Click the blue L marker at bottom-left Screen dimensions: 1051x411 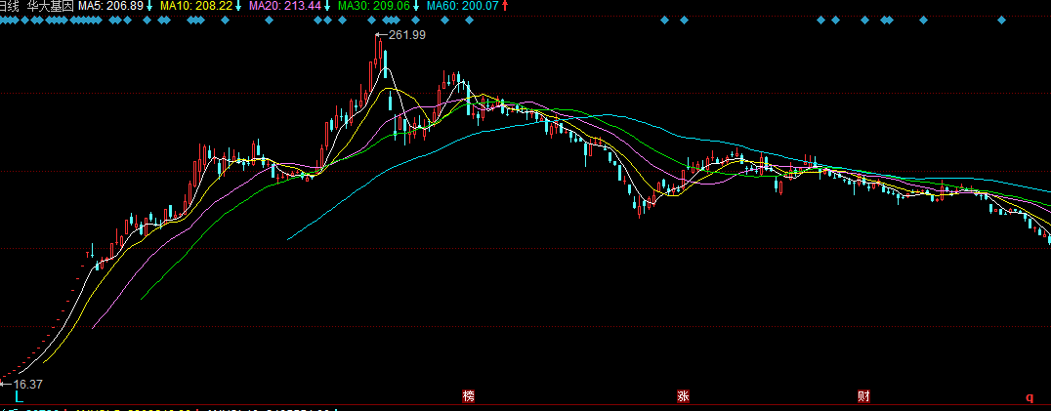18,396
